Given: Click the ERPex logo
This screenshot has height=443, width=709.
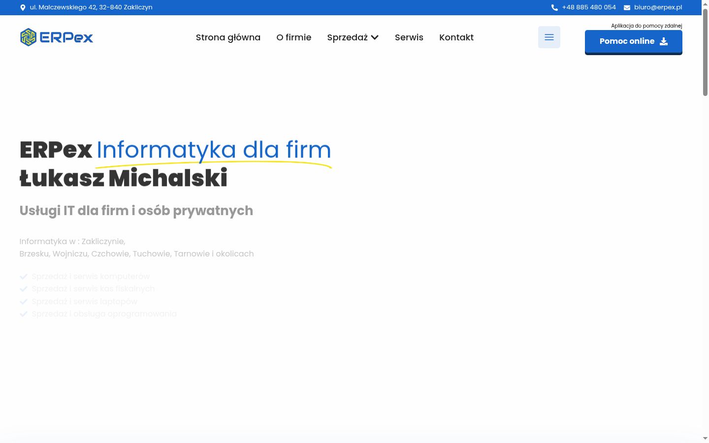Looking at the screenshot, I should pos(57,37).
